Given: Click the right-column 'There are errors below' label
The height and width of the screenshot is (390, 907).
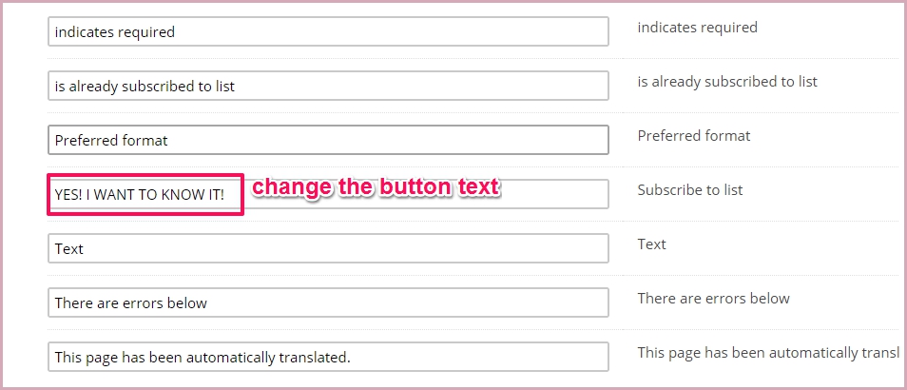Looking at the screenshot, I should point(713,299).
